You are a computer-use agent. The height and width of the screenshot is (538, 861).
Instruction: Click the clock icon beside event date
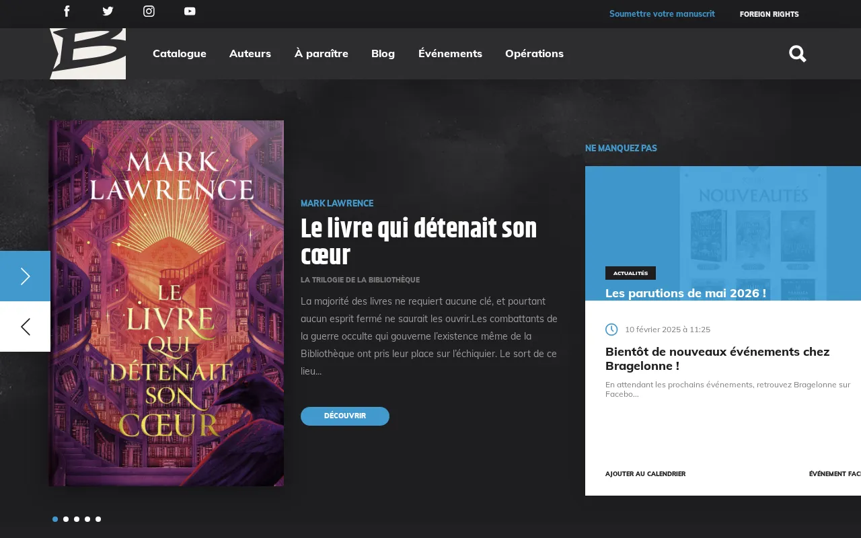[611, 329]
